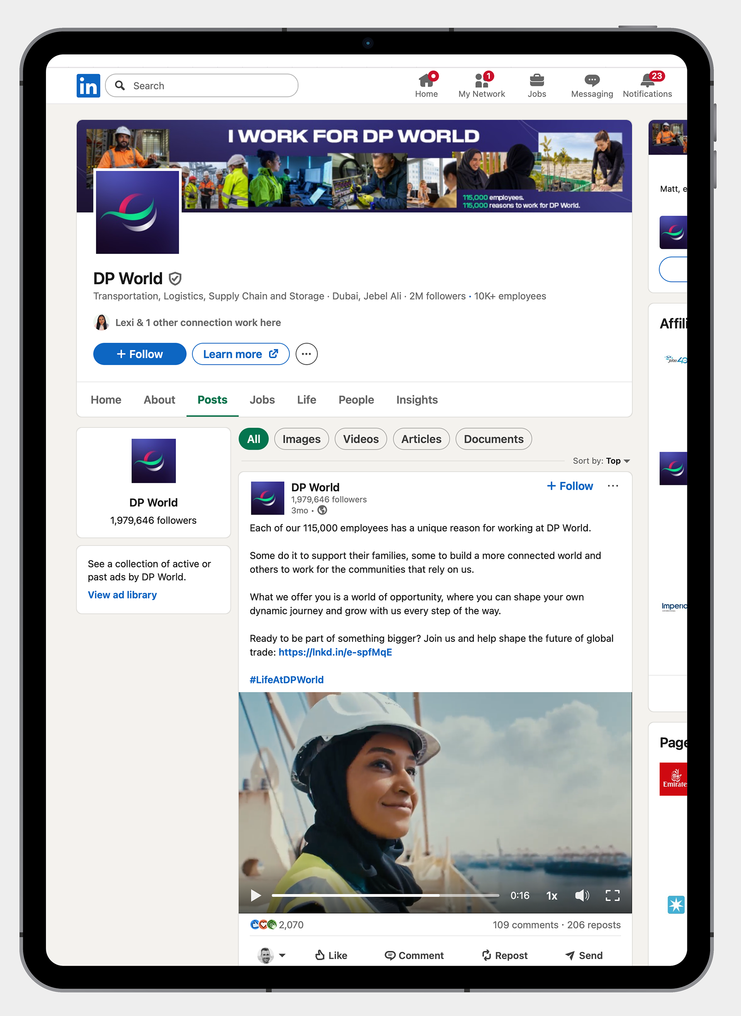741x1016 pixels.
Task: Change the 1x playback speed
Action: point(552,895)
